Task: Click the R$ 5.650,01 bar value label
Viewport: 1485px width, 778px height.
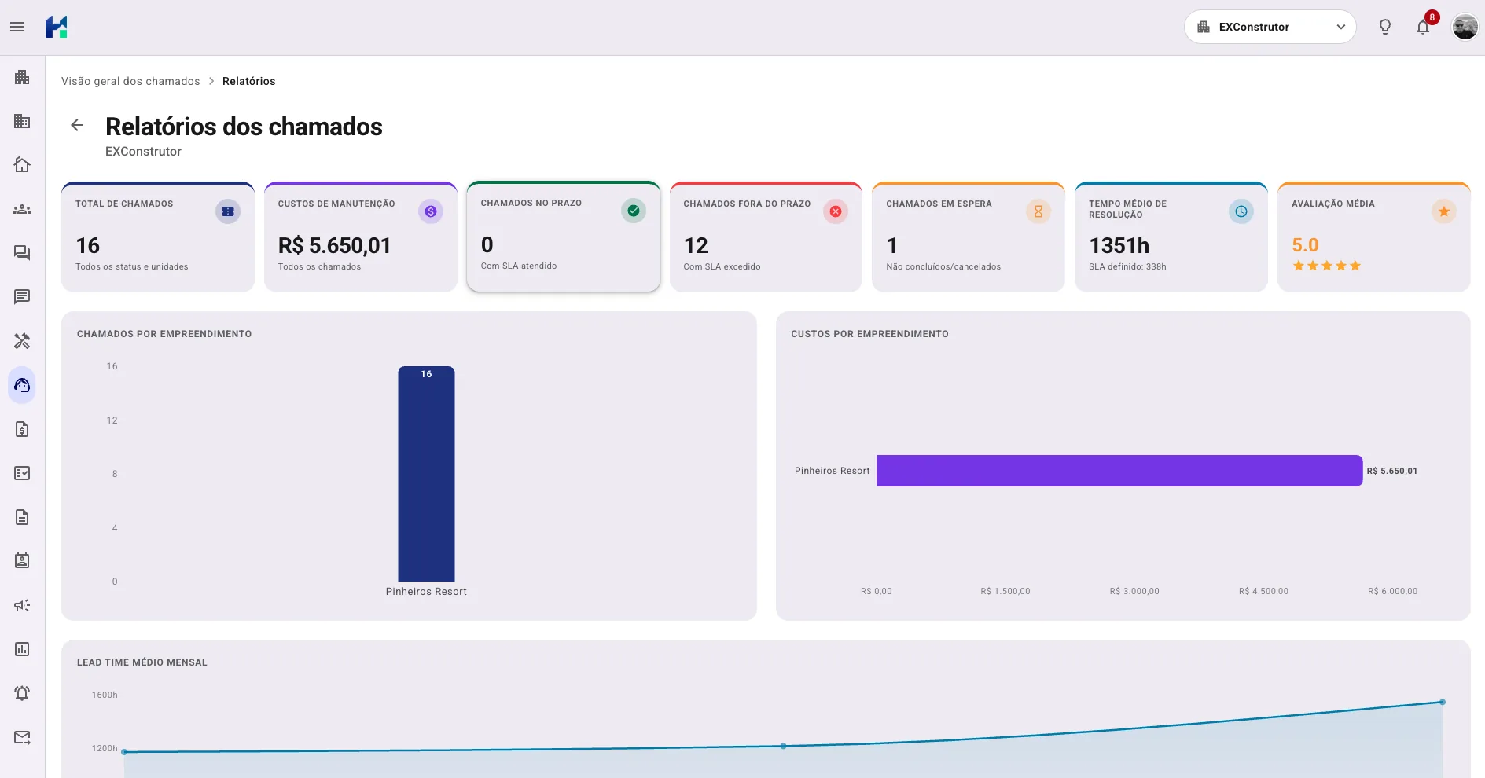Action: [x=1392, y=471]
